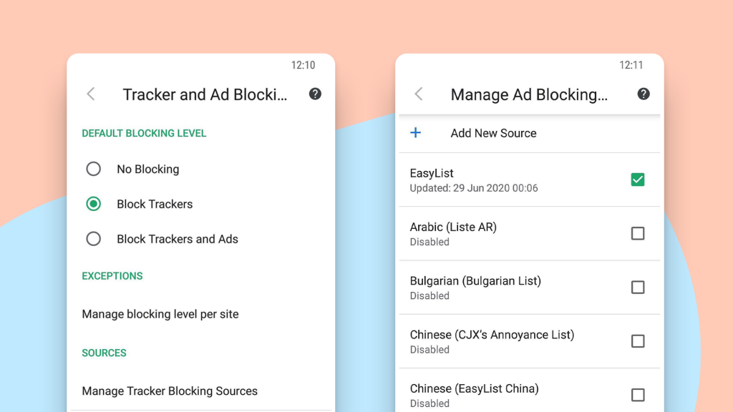Enable the Bulgarian List checkbox
The height and width of the screenshot is (412, 733).
pos(638,287)
